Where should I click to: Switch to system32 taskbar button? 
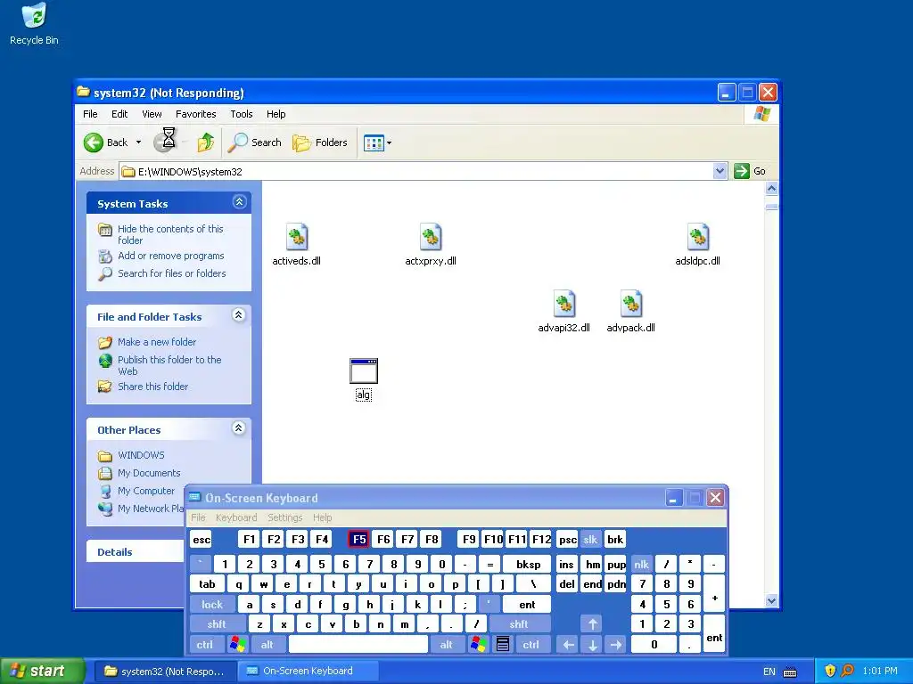(x=165, y=672)
